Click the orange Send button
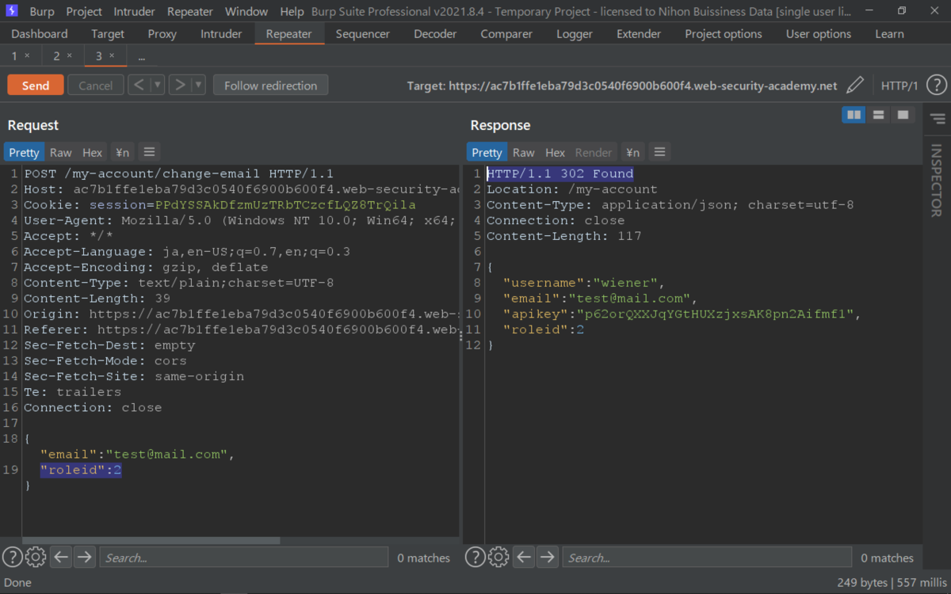The height and width of the screenshot is (594, 951). point(35,86)
